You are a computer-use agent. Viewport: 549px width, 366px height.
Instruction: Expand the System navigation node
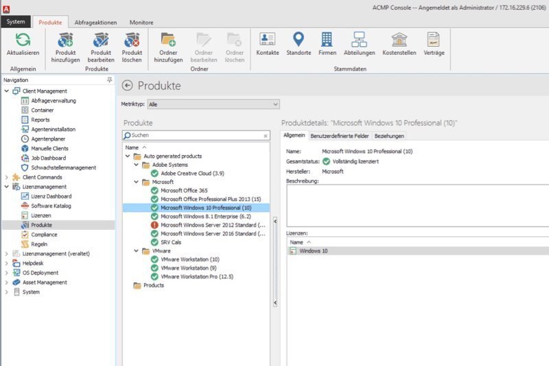pos(7,292)
